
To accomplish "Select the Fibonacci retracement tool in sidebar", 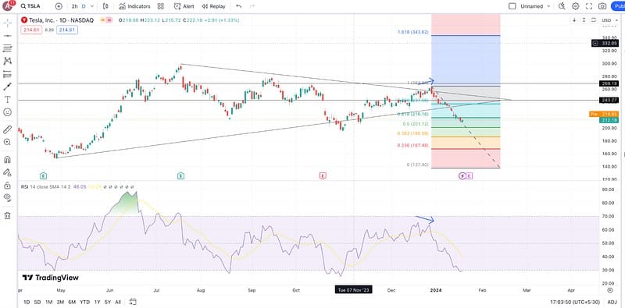I will 7,48.
